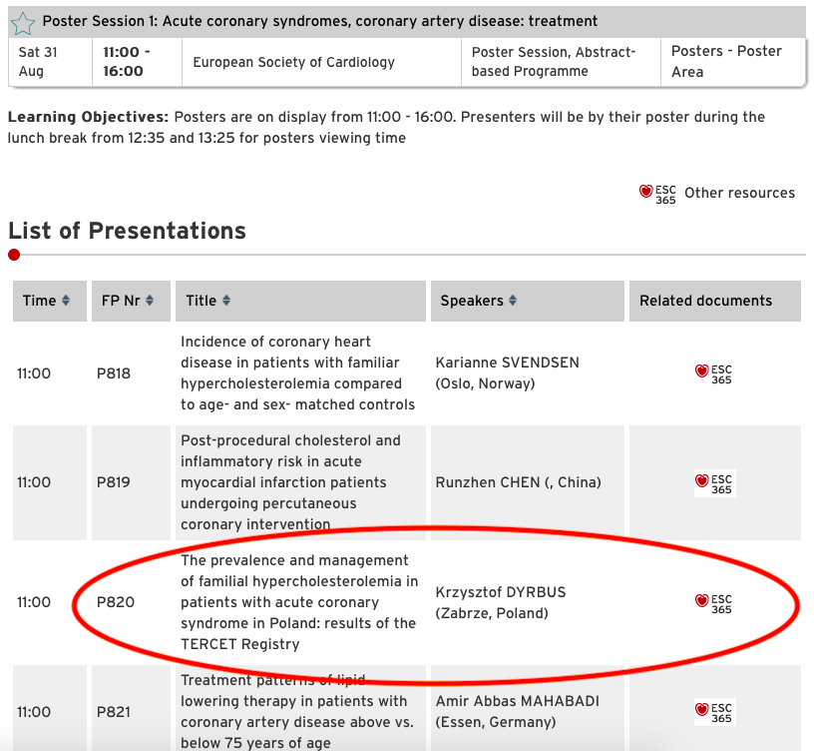Open ESC 365 document for P820

coord(713,604)
